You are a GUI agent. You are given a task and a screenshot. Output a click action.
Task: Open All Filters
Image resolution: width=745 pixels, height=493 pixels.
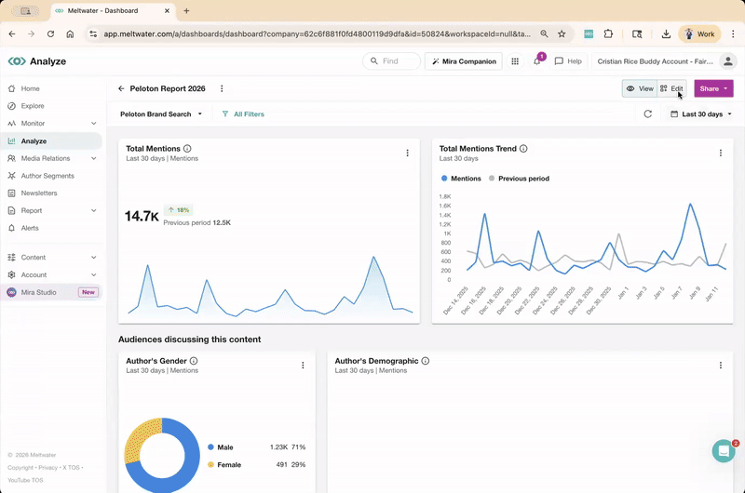coord(243,114)
